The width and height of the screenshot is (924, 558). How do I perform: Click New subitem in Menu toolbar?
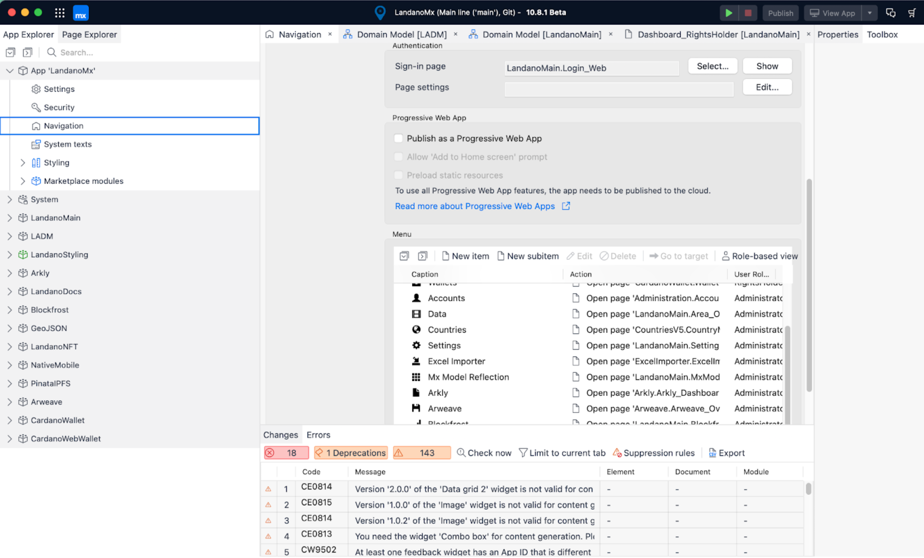[528, 256]
